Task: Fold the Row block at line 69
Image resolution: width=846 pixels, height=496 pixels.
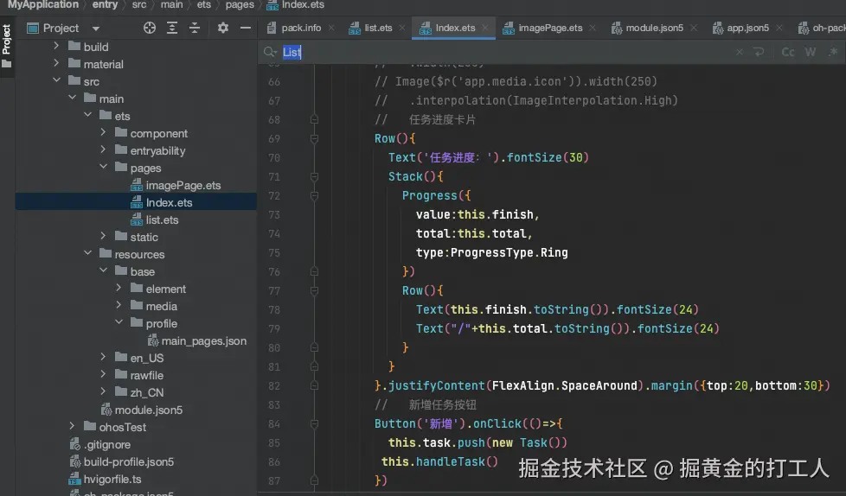Action: tap(314, 138)
